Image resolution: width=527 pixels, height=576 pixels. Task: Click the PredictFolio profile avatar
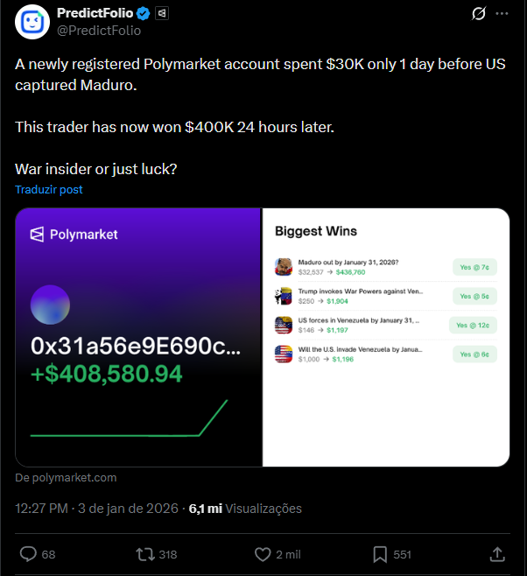tap(33, 21)
